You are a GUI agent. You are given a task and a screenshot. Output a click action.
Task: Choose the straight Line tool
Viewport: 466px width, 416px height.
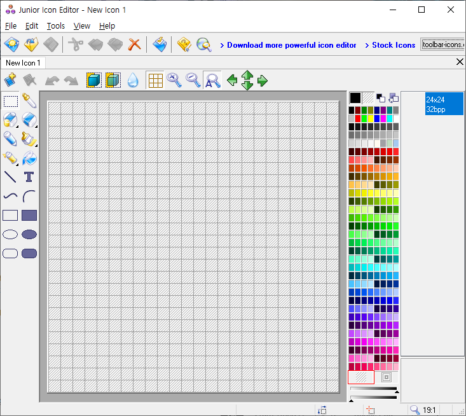click(x=11, y=177)
